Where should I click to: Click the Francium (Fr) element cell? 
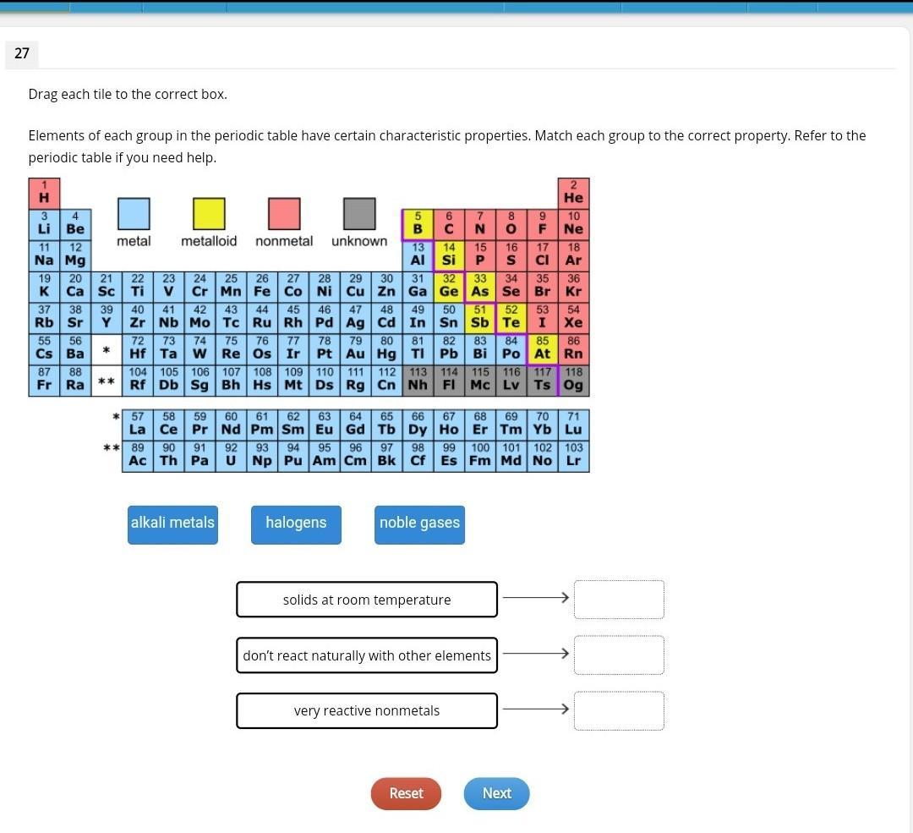44,380
